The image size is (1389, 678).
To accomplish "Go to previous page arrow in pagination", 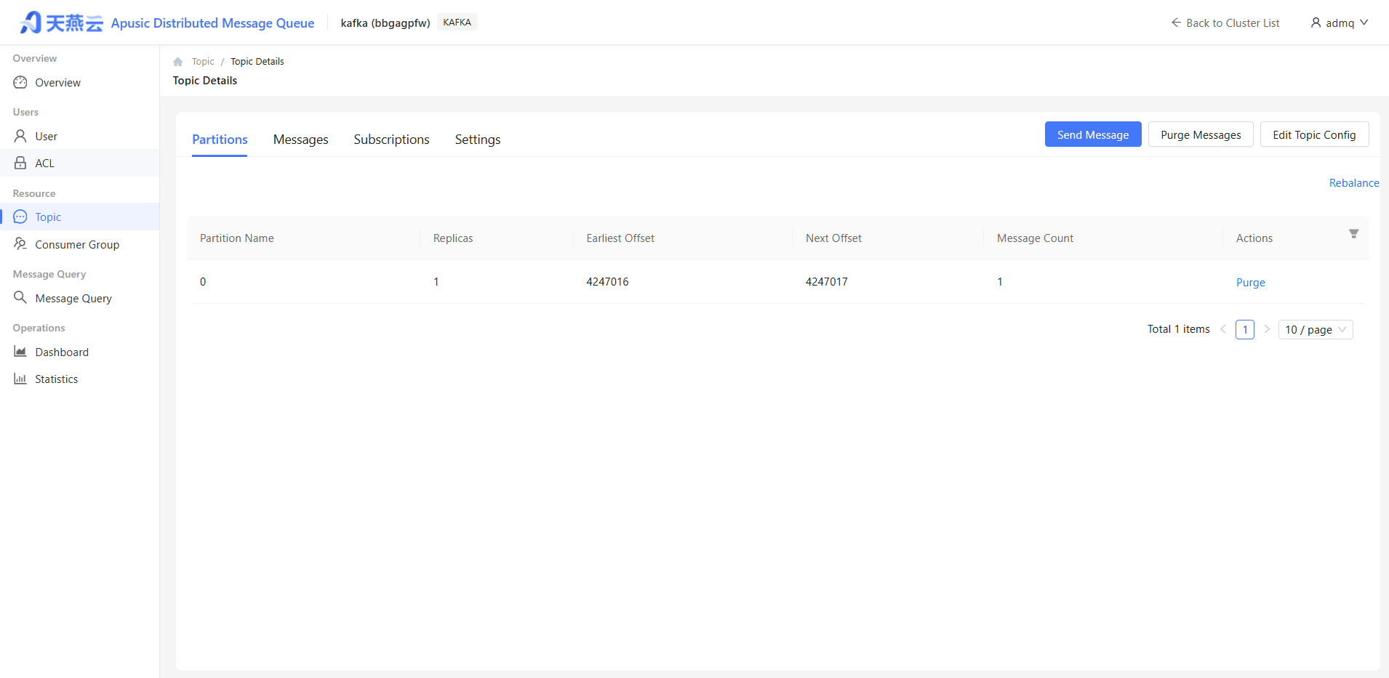I will click(1223, 329).
